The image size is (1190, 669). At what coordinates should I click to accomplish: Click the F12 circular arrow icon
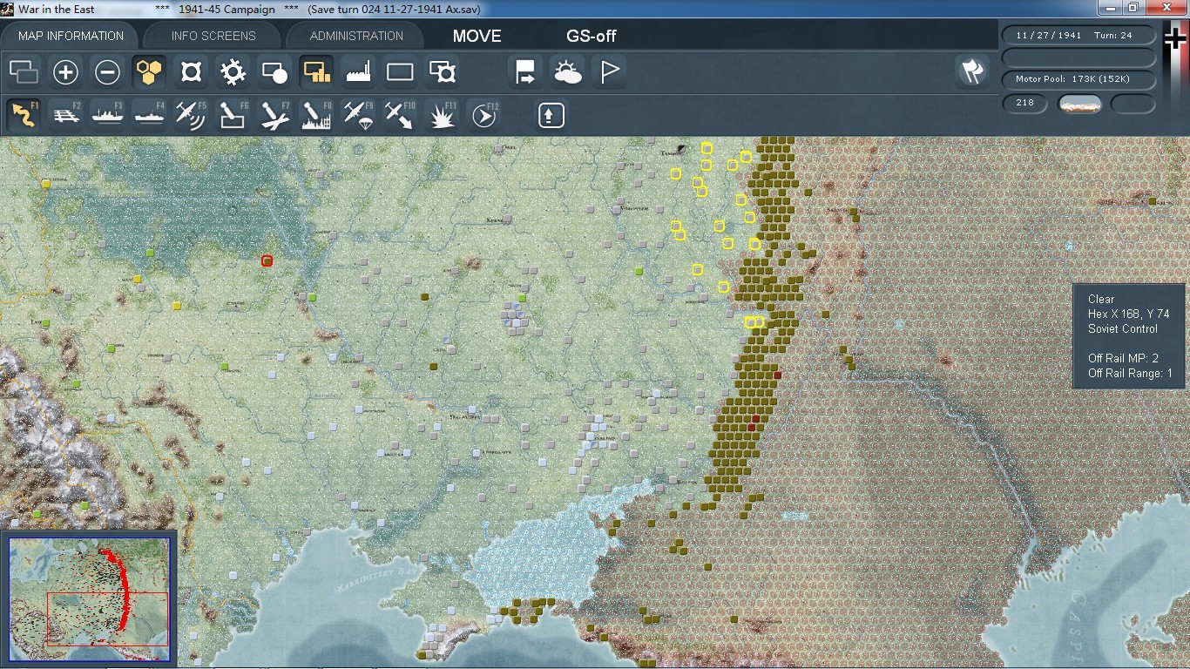coord(483,115)
